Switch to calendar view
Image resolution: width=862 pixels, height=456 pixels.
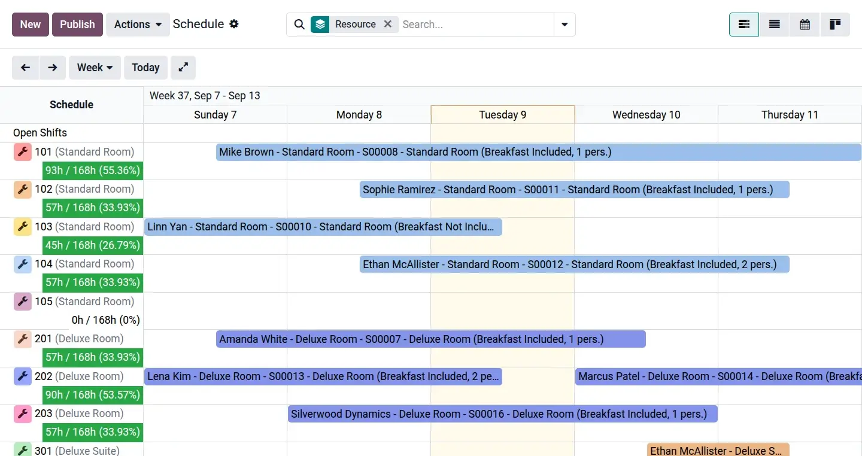(x=805, y=25)
